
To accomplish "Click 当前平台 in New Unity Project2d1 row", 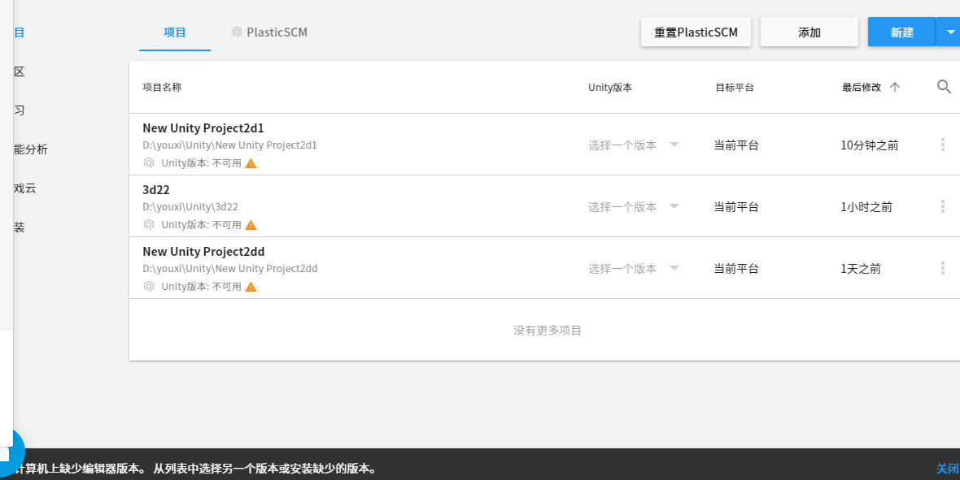I will (x=736, y=145).
